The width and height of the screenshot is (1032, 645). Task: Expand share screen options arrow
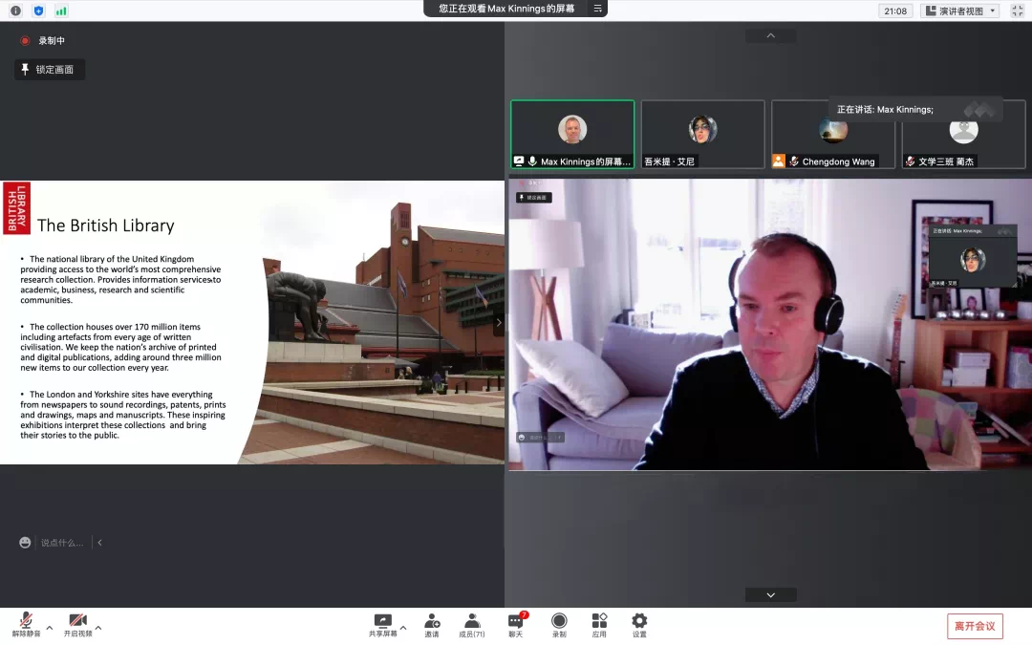(403, 628)
